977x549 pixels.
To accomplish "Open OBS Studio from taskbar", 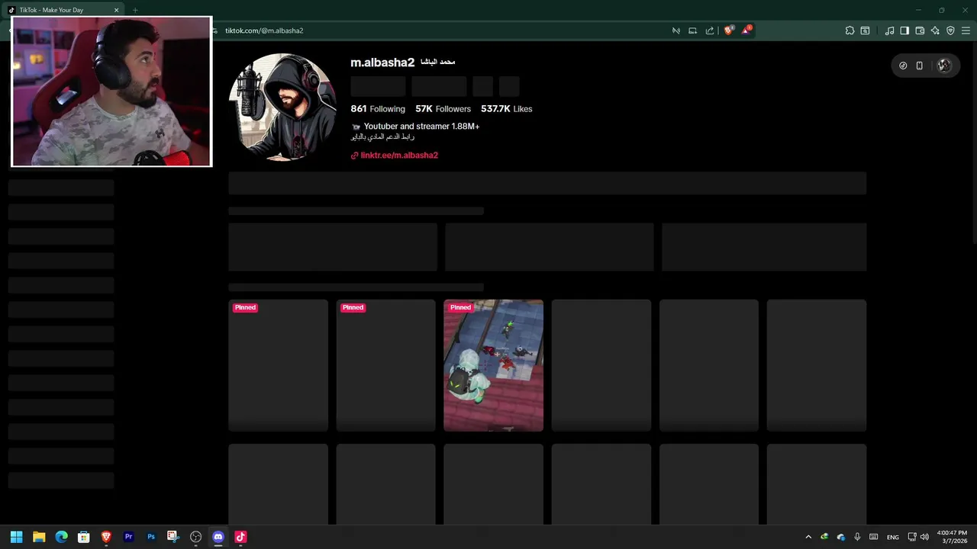I will point(195,537).
